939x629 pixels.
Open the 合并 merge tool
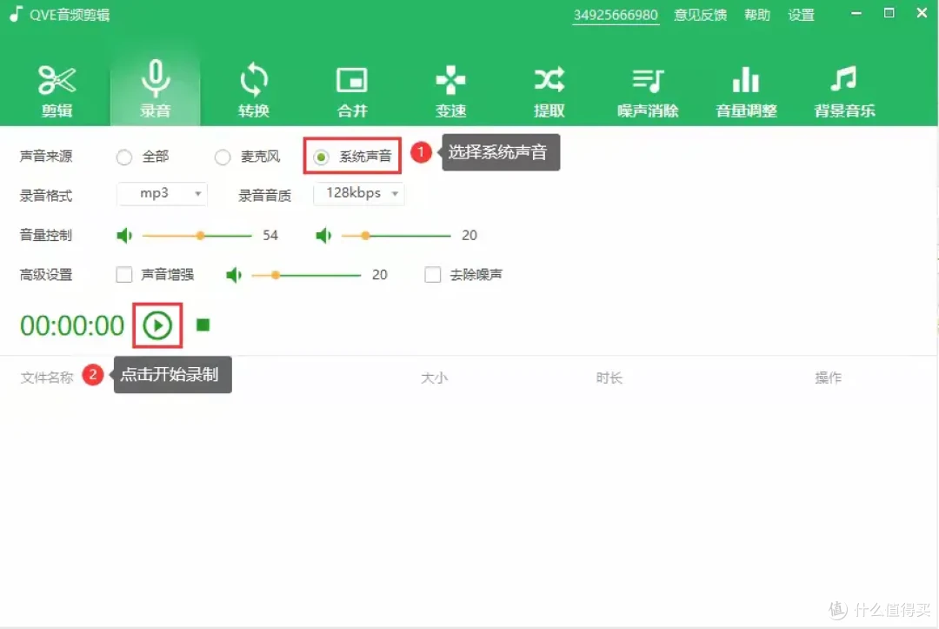click(352, 91)
